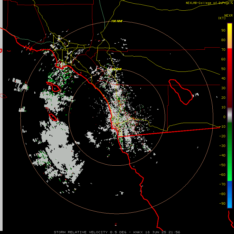Image resolution: width=234 pixels, height=234 pixels.
Task: Click the 20 knot scale label
Action: [x=223, y=98]
